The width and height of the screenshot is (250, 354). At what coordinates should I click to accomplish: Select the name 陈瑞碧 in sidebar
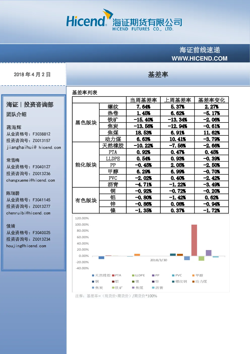[13, 193]
